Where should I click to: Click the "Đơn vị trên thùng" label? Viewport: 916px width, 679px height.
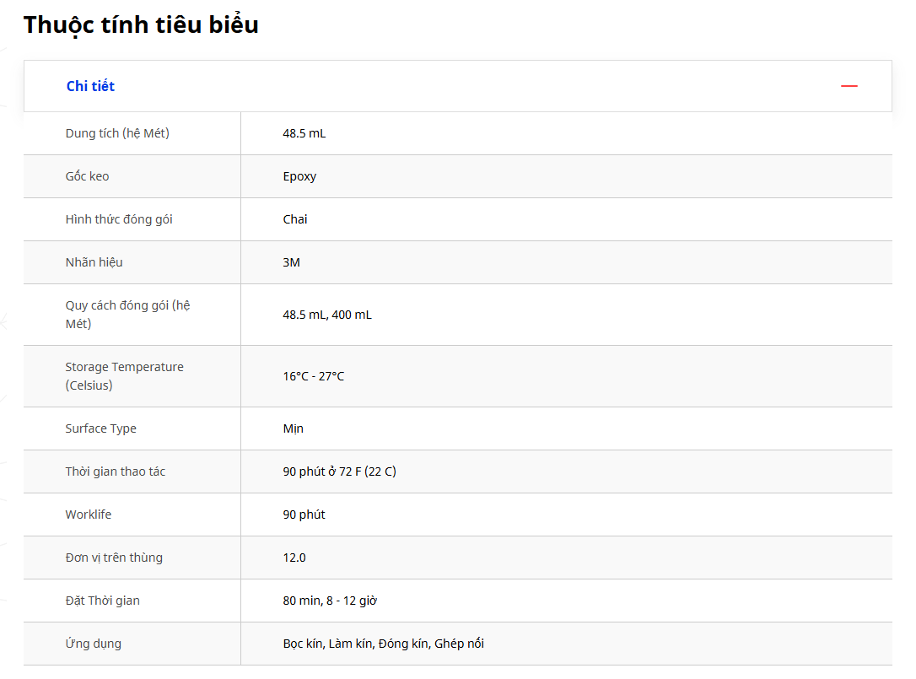(x=114, y=558)
